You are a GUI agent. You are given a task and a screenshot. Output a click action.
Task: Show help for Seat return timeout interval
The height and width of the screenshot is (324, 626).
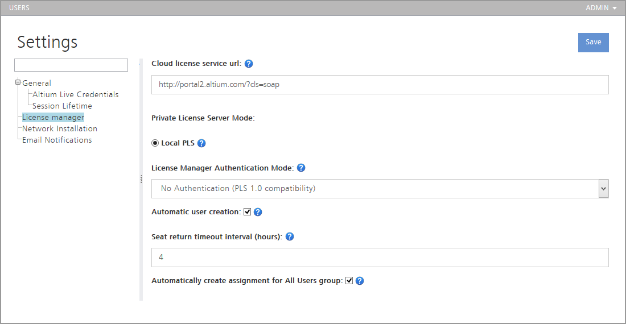pos(290,236)
